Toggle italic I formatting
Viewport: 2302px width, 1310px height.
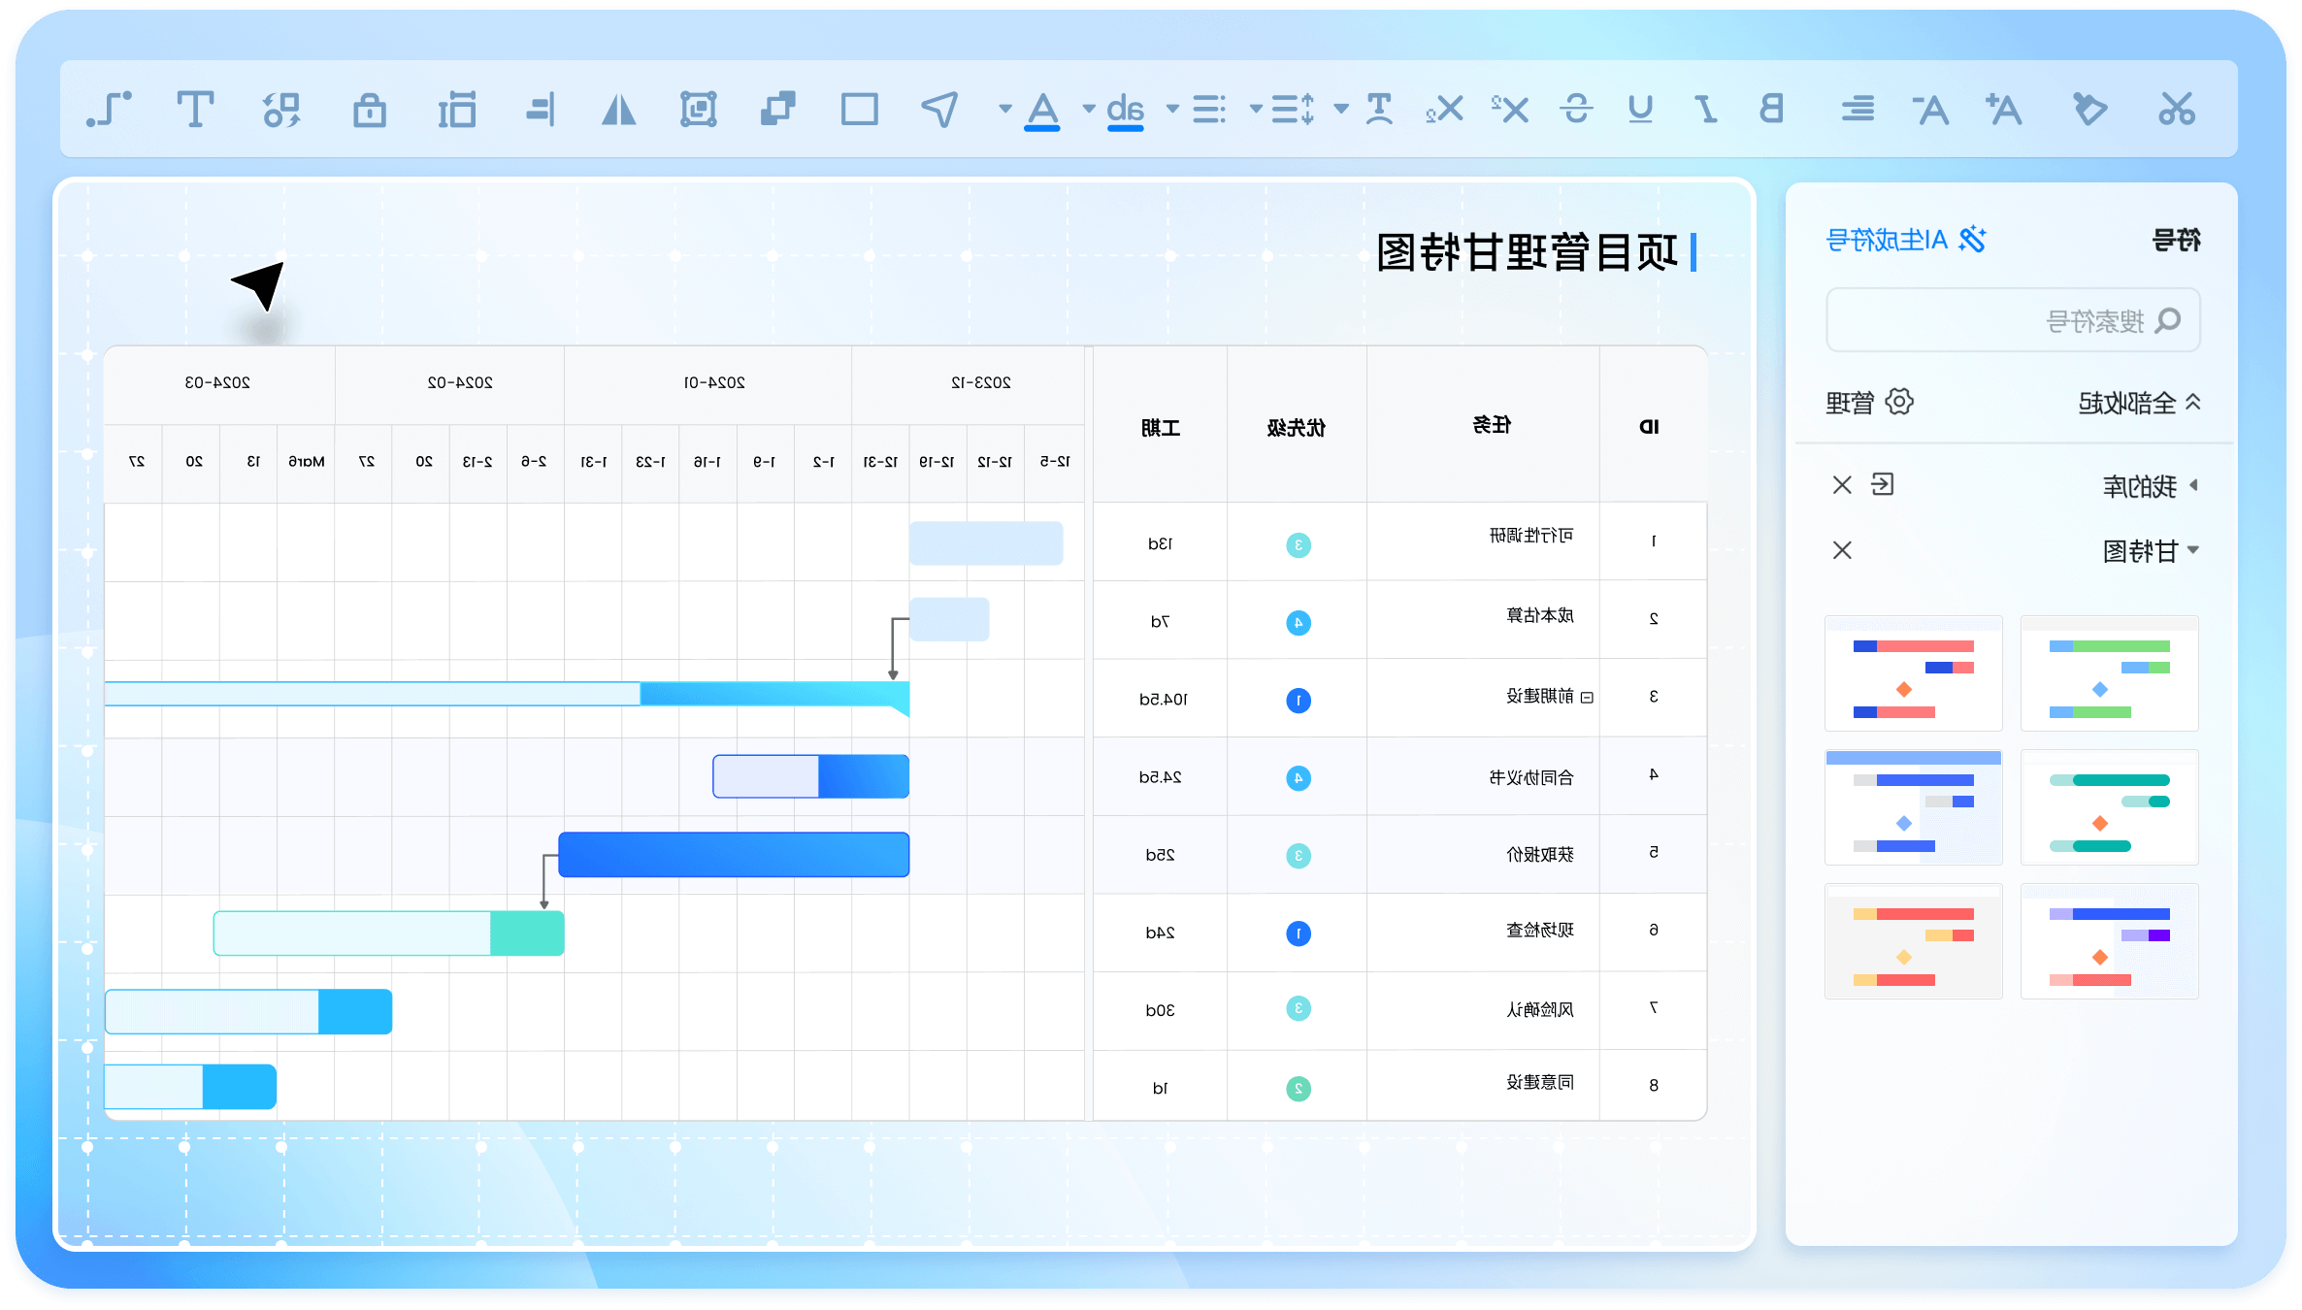point(1705,109)
